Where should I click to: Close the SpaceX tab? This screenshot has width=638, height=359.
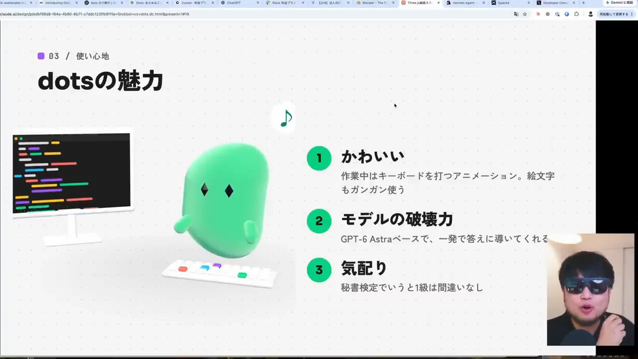click(x=529, y=3)
